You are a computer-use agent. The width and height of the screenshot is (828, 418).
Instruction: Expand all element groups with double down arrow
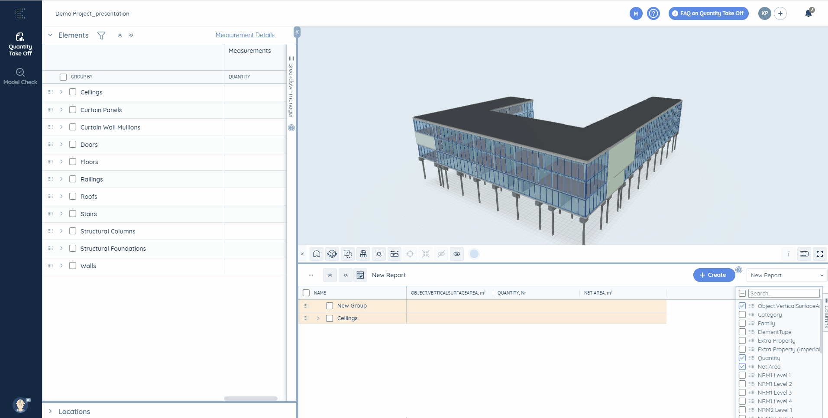[131, 35]
